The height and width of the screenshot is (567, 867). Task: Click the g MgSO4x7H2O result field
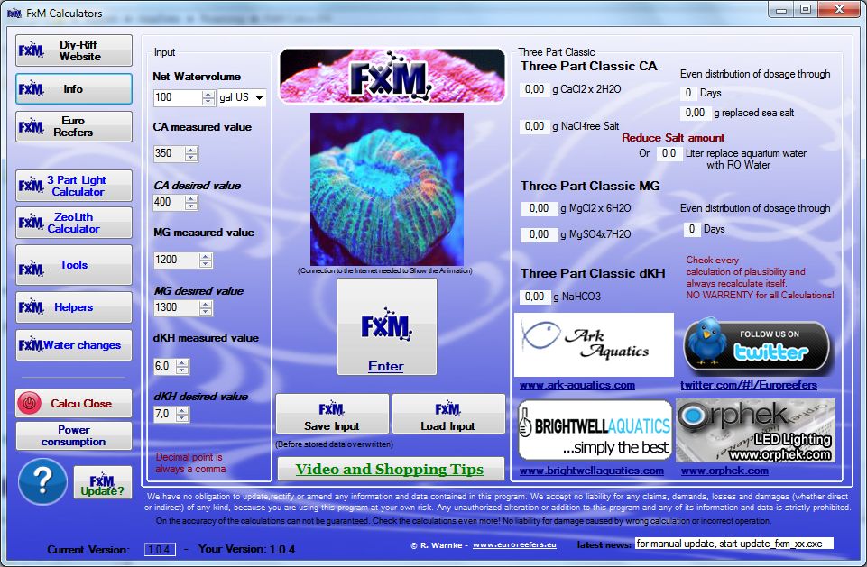click(539, 234)
